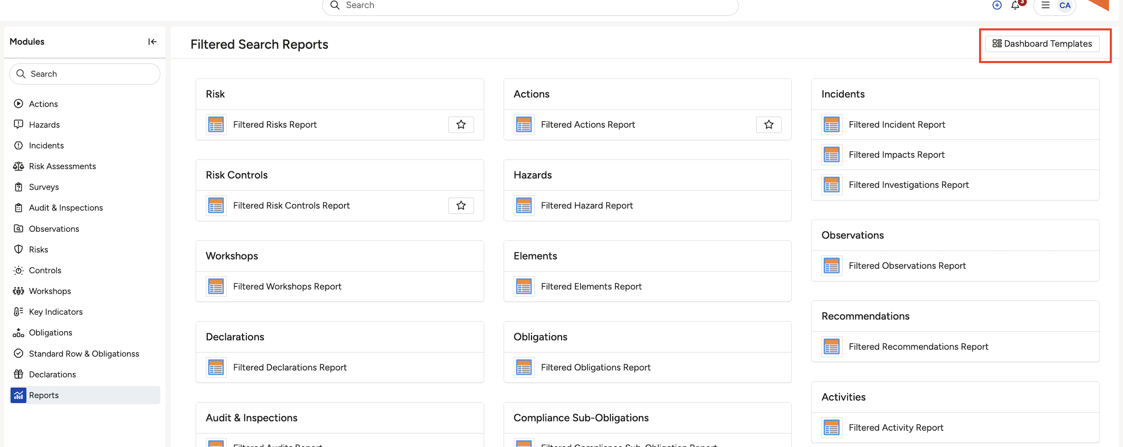Click the Audit & Inspections sidebar icon
Viewport: 1123px width, 447px height.
(x=19, y=208)
